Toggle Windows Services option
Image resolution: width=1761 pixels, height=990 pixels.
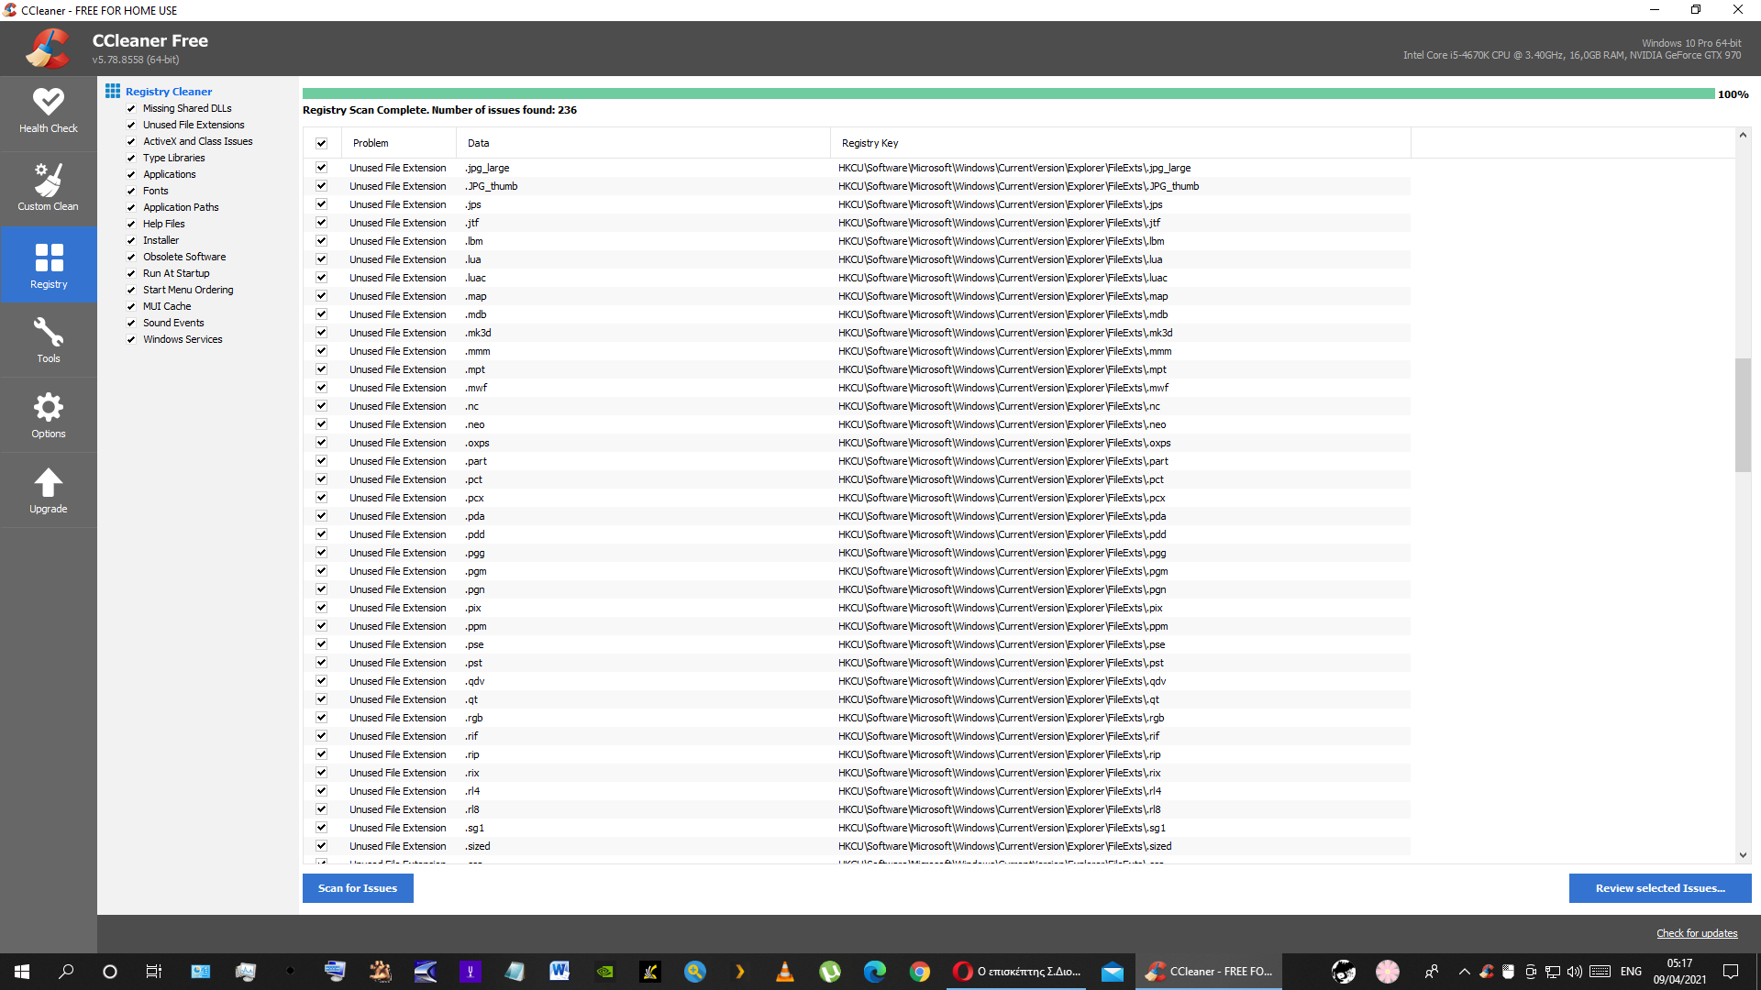131,339
